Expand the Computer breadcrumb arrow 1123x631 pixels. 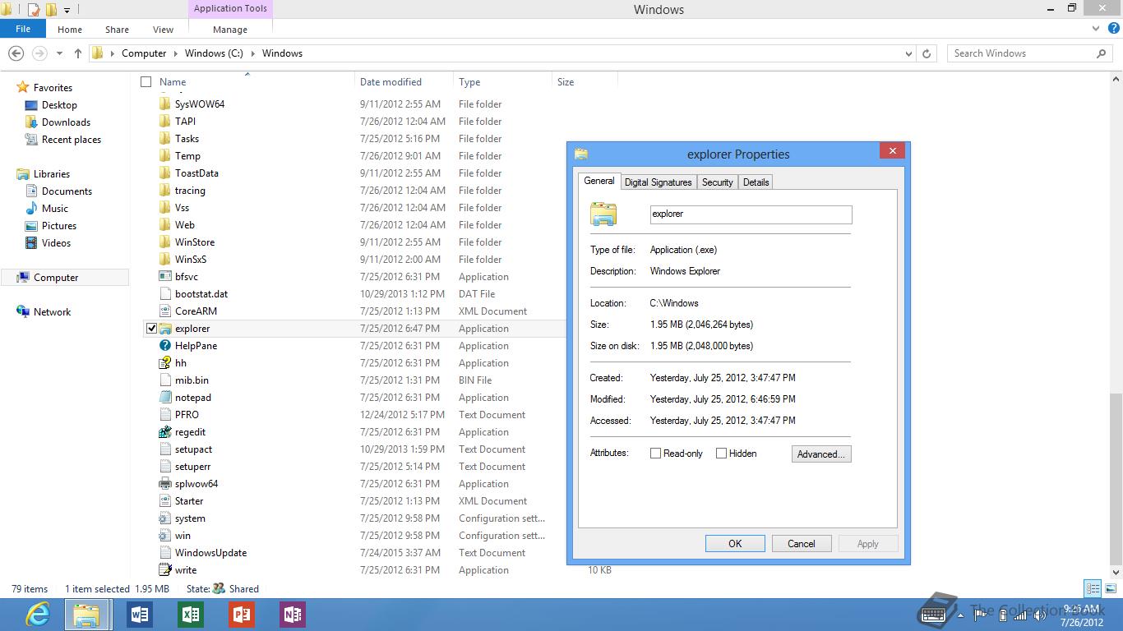pyautogui.click(x=175, y=53)
